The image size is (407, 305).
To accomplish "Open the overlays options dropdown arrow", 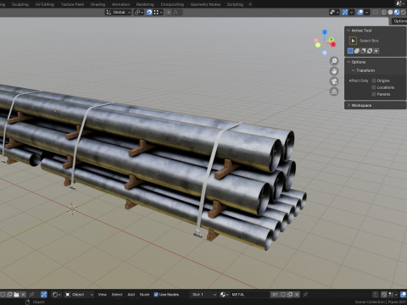I will [x=366, y=13].
